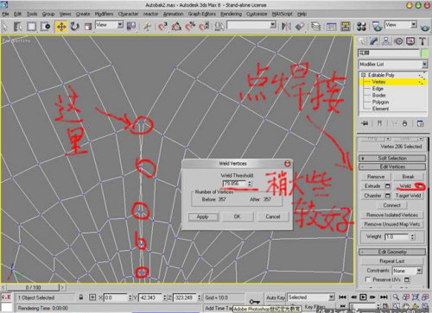The image size is (432, 313).
Task: Click the Edit Named Selection Sets icon
Action: (219, 27)
